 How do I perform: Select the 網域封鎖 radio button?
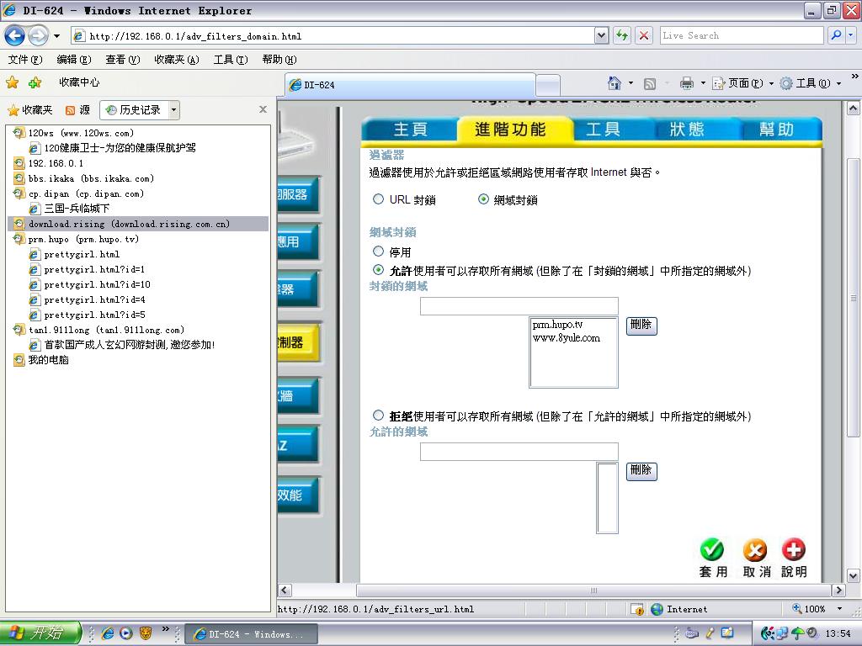point(483,199)
